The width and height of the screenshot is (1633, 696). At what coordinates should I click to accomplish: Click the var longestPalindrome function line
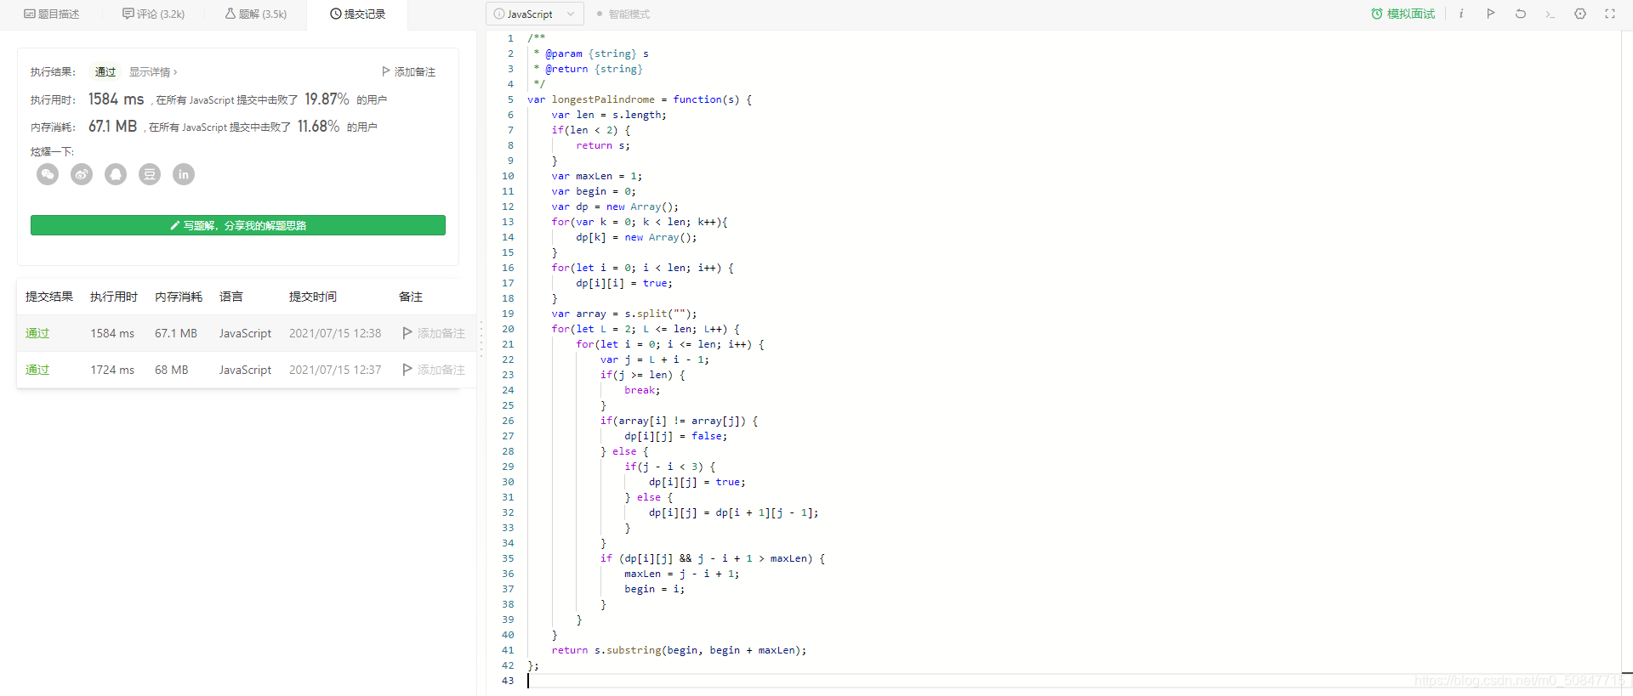640,99
